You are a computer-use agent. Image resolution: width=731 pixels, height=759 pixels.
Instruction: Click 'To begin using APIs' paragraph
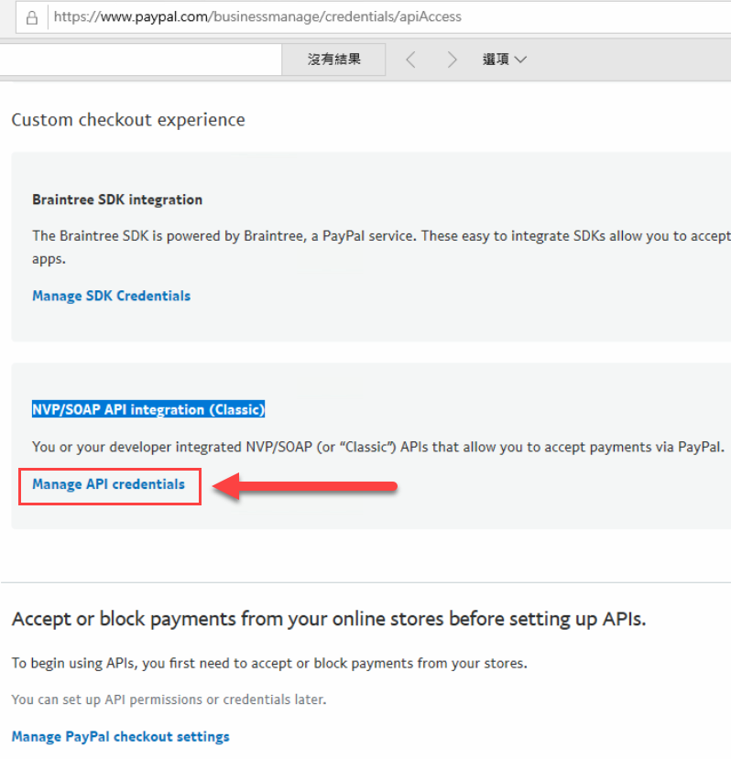click(269, 663)
